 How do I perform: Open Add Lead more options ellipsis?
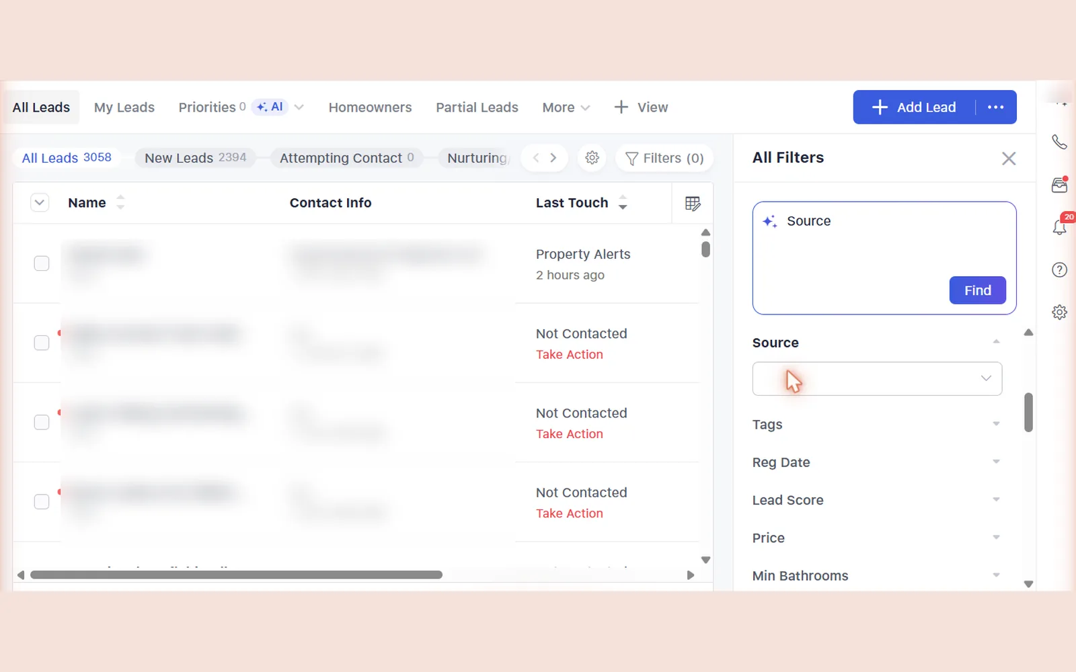[995, 107]
